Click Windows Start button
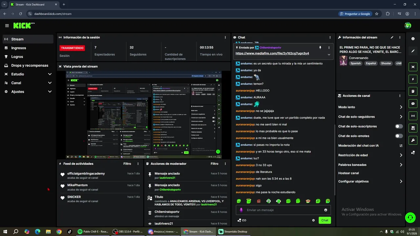The width and height of the screenshot is (420, 236). [x=5, y=231]
